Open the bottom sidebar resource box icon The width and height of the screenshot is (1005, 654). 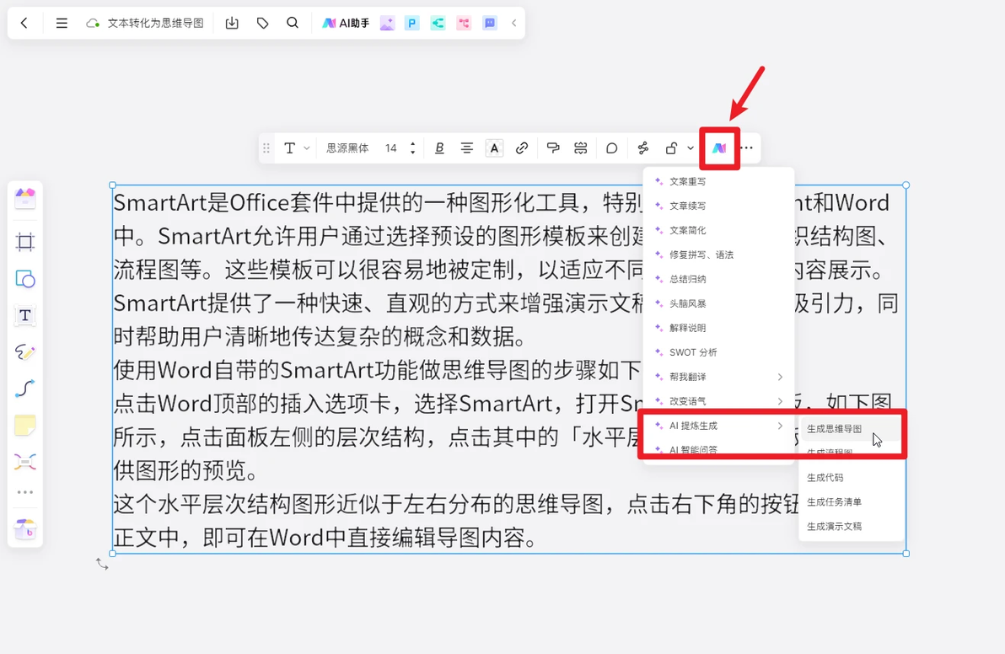[25, 529]
